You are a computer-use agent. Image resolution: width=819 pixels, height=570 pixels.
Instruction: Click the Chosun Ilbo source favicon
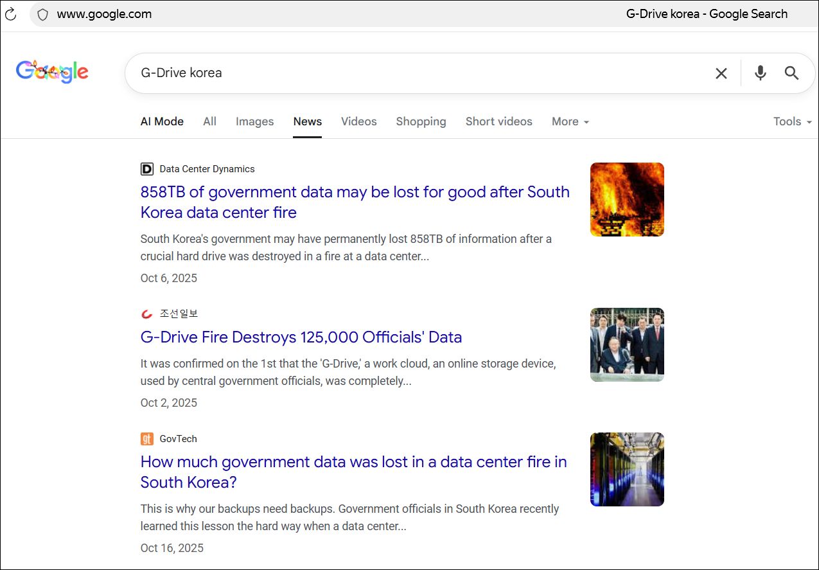click(x=147, y=314)
